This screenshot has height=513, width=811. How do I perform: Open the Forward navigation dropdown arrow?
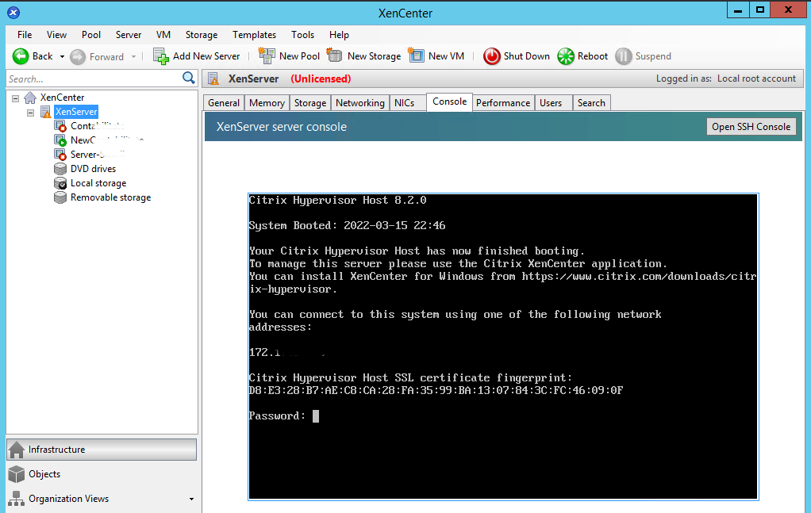[x=133, y=56]
